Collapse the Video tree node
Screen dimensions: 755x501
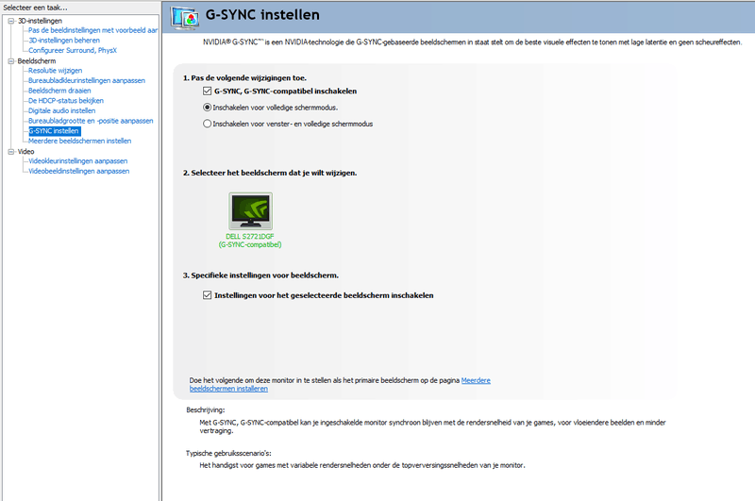tap(11, 152)
